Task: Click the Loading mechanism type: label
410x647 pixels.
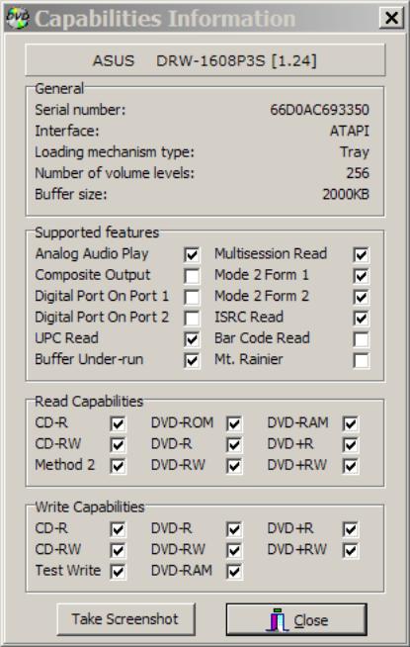Action: [115, 152]
